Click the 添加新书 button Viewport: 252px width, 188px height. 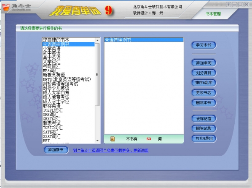coord(56,150)
